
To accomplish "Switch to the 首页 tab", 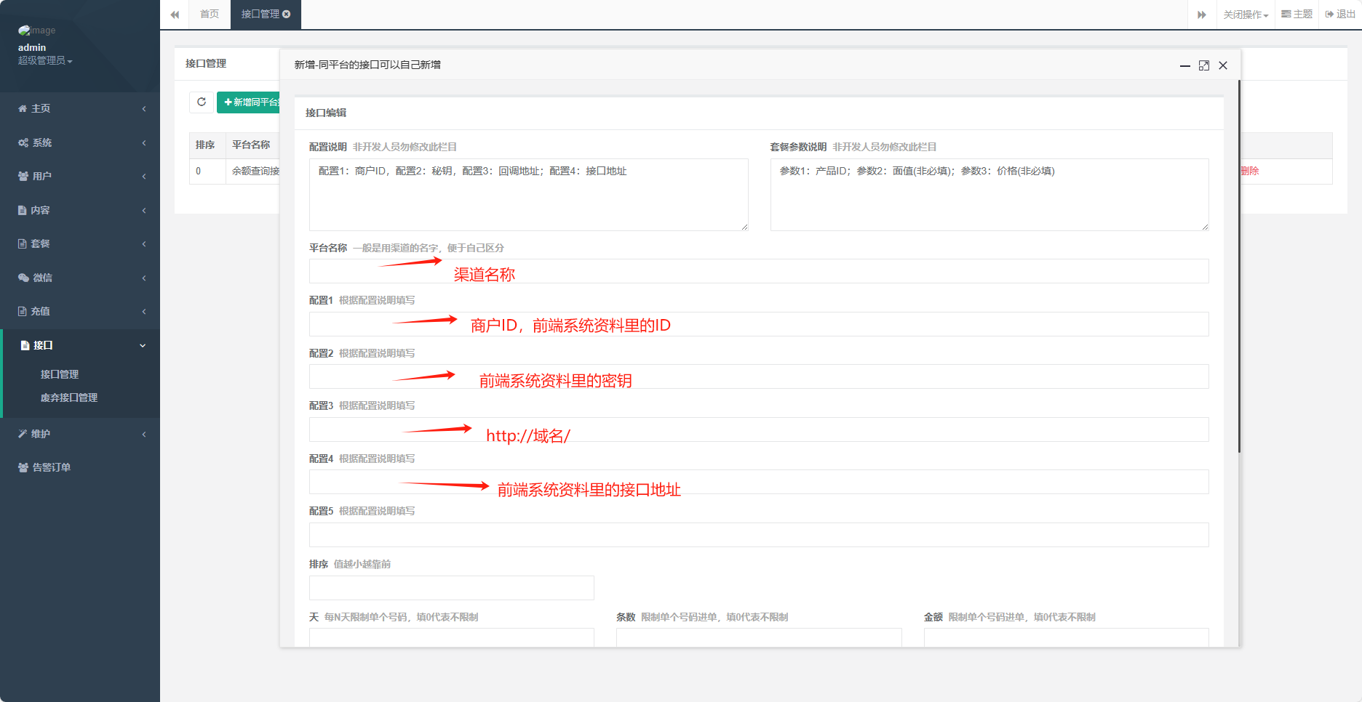I will coord(210,15).
